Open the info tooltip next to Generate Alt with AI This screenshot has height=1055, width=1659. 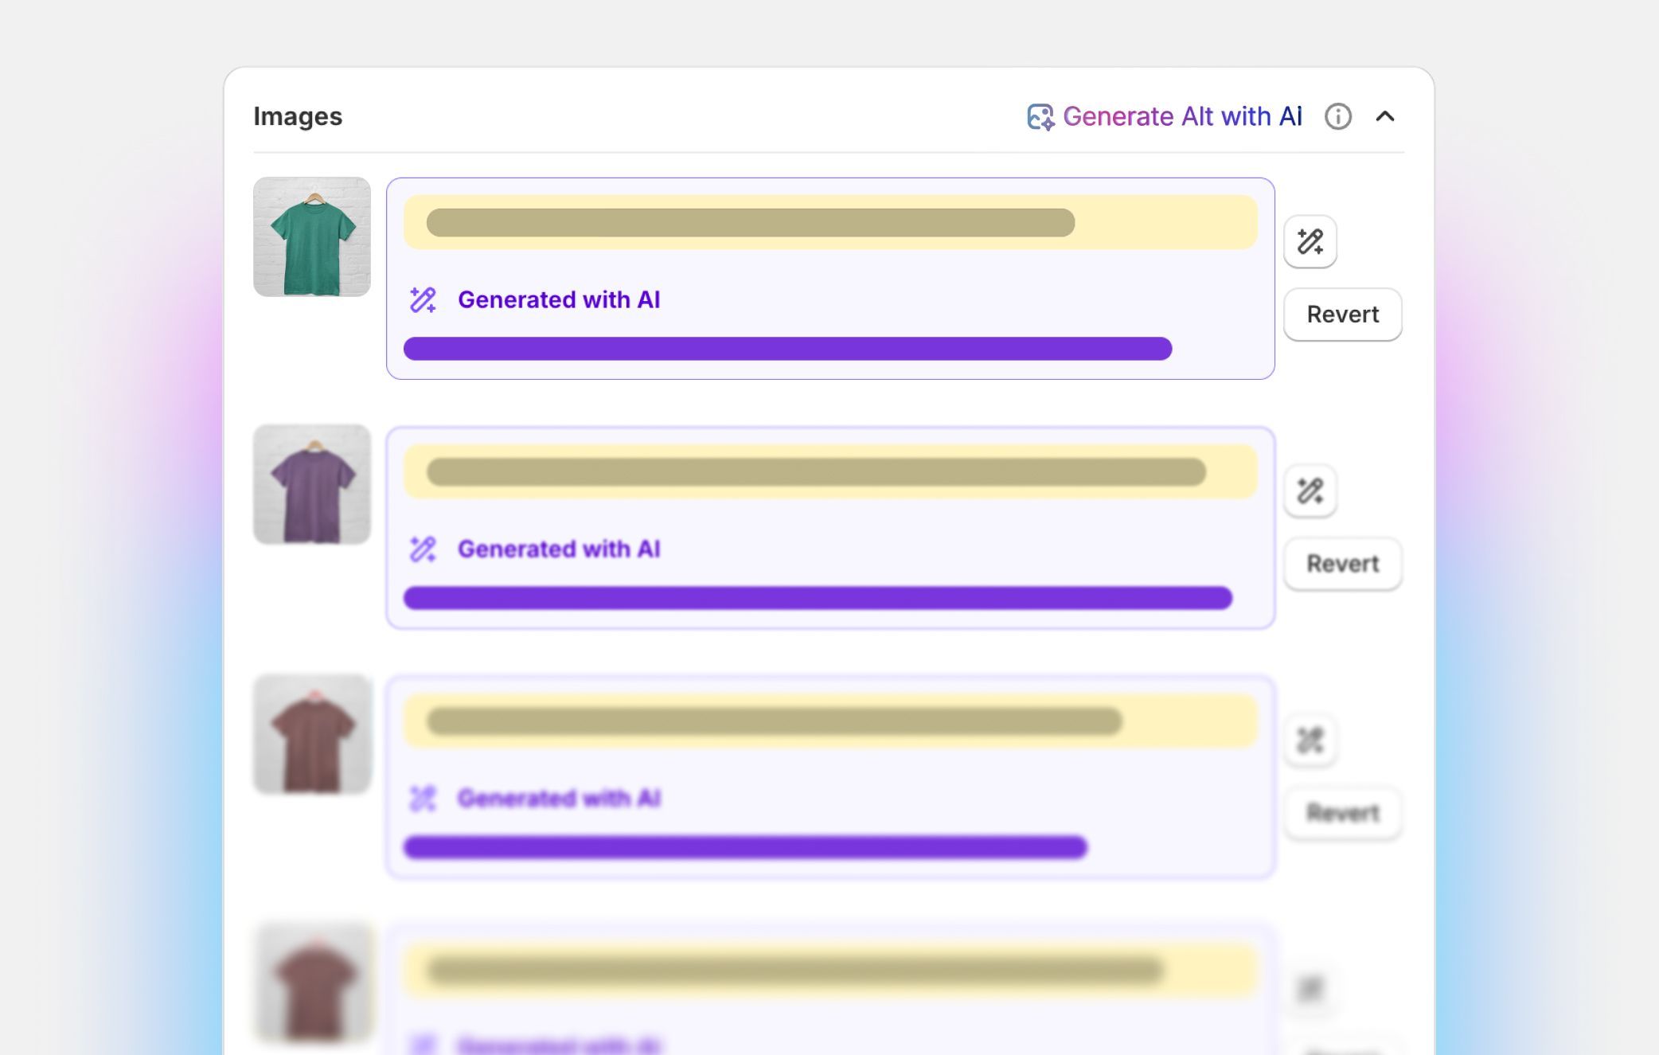[1338, 116]
